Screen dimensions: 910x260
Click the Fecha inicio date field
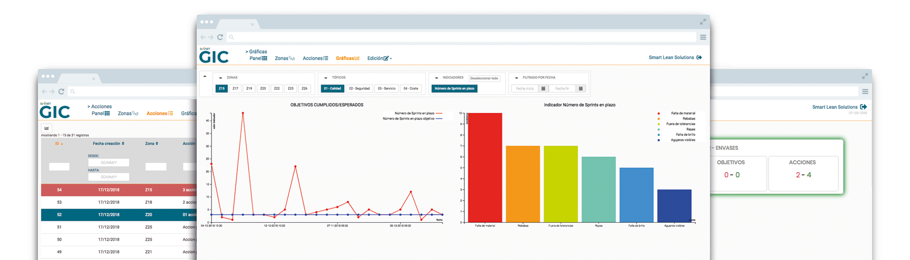(525, 88)
